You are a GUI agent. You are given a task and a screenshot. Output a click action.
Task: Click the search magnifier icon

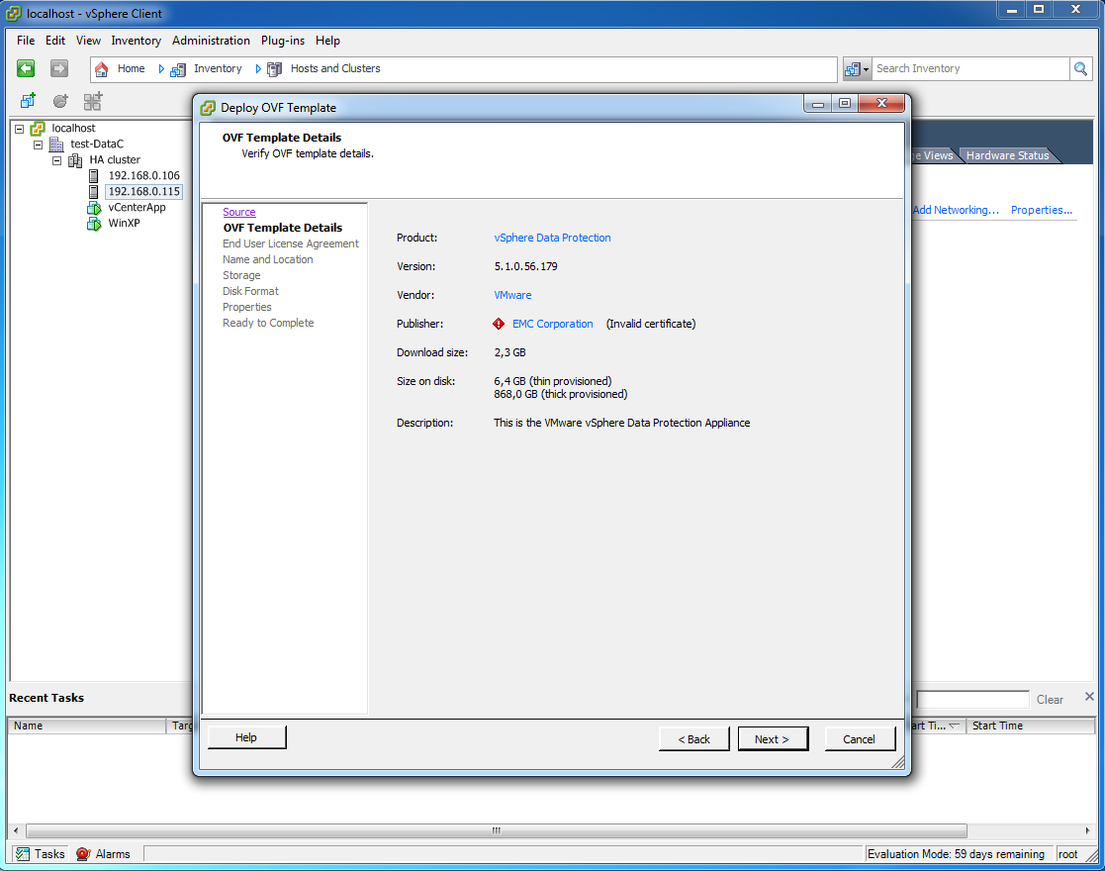tap(1080, 68)
